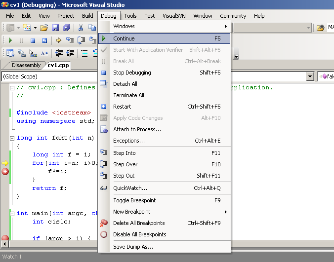The height and width of the screenshot is (262, 334).
Task: Click the Increase Indent toolbar icon
Action: click(x=70, y=53)
